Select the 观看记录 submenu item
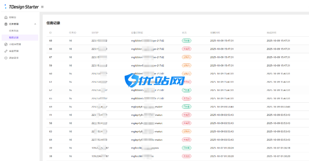This screenshot has height=161, width=309. click(x=14, y=38)
